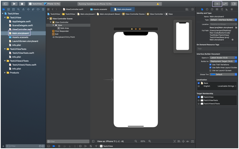
Task: Go back in editor history
Action: pyautogui.click(x=53, y=9)
